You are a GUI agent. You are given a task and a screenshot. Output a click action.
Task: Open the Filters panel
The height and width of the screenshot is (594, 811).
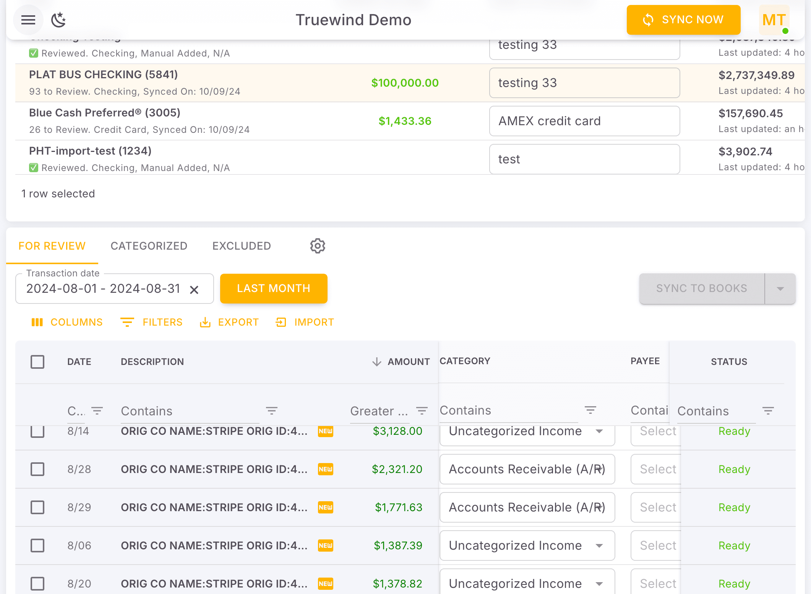coord(152,323)
